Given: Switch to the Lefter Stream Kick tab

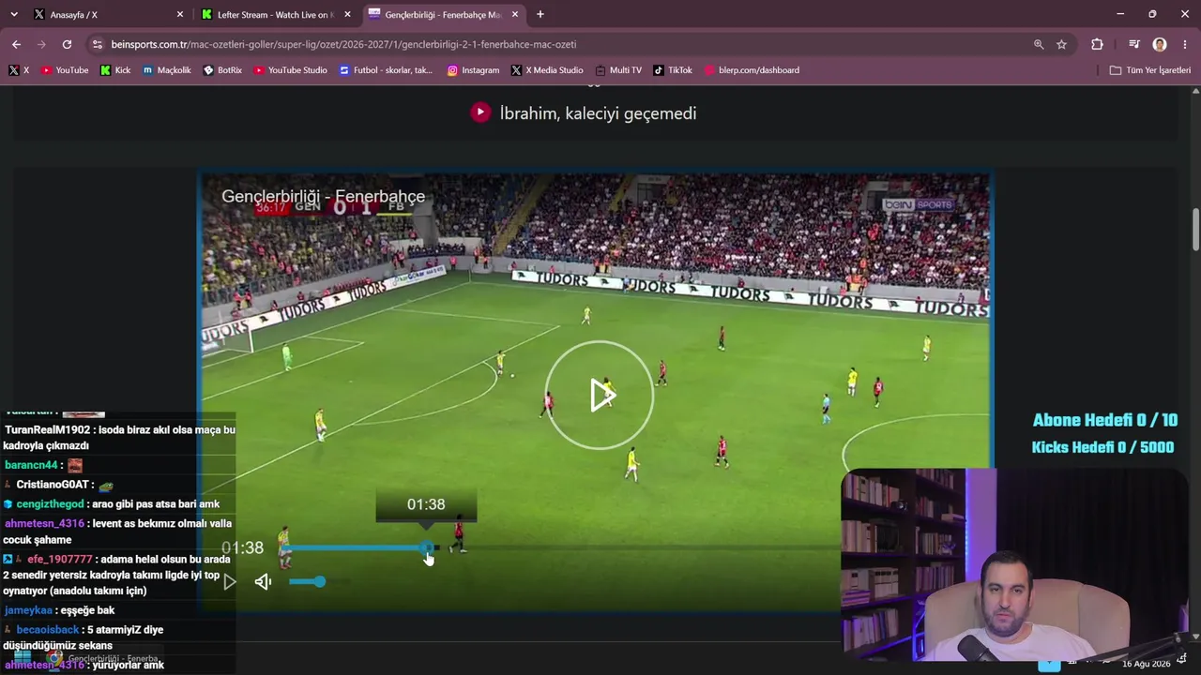Looking at the screenshot, I should pos(276,14).
